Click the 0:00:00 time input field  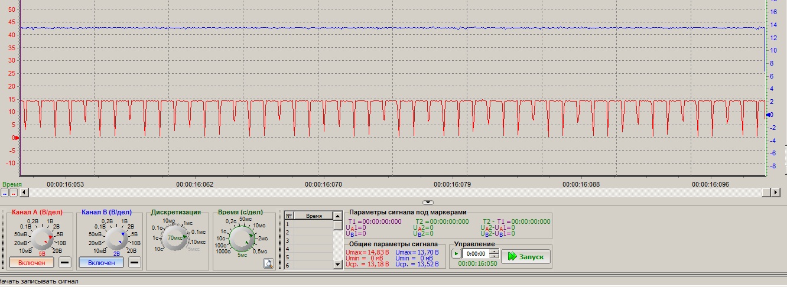click(475, 254)
